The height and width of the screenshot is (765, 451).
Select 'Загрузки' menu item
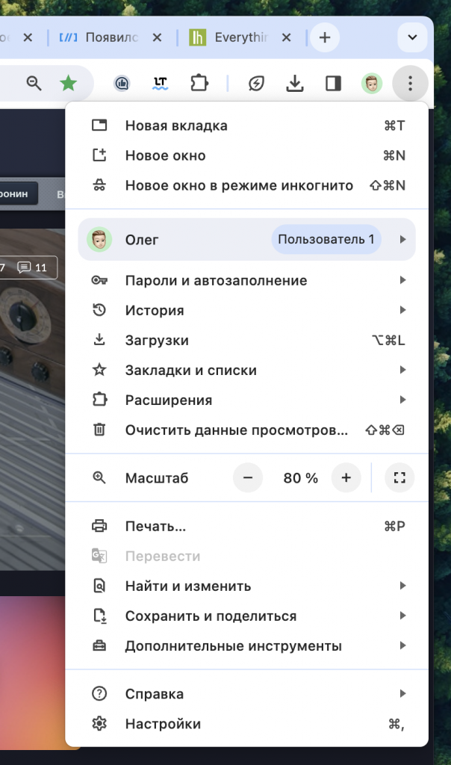247,340
